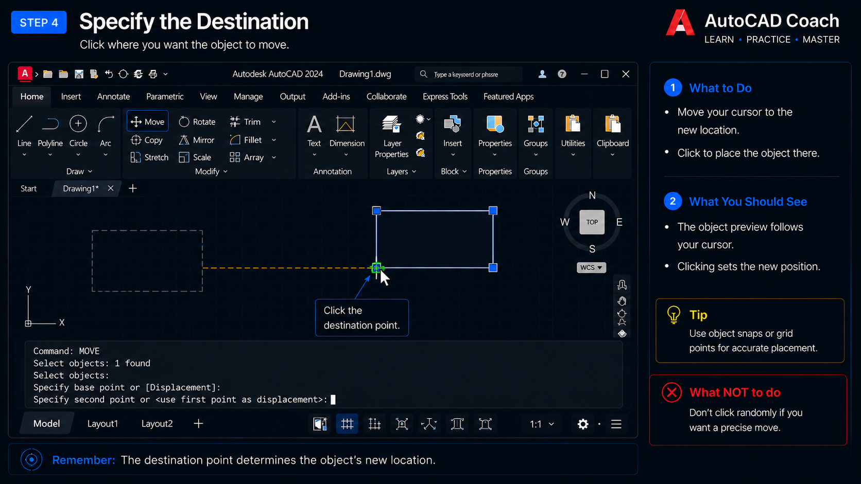Switch to the Start file tab
861x484 pixels.
[x=29, y=188]
